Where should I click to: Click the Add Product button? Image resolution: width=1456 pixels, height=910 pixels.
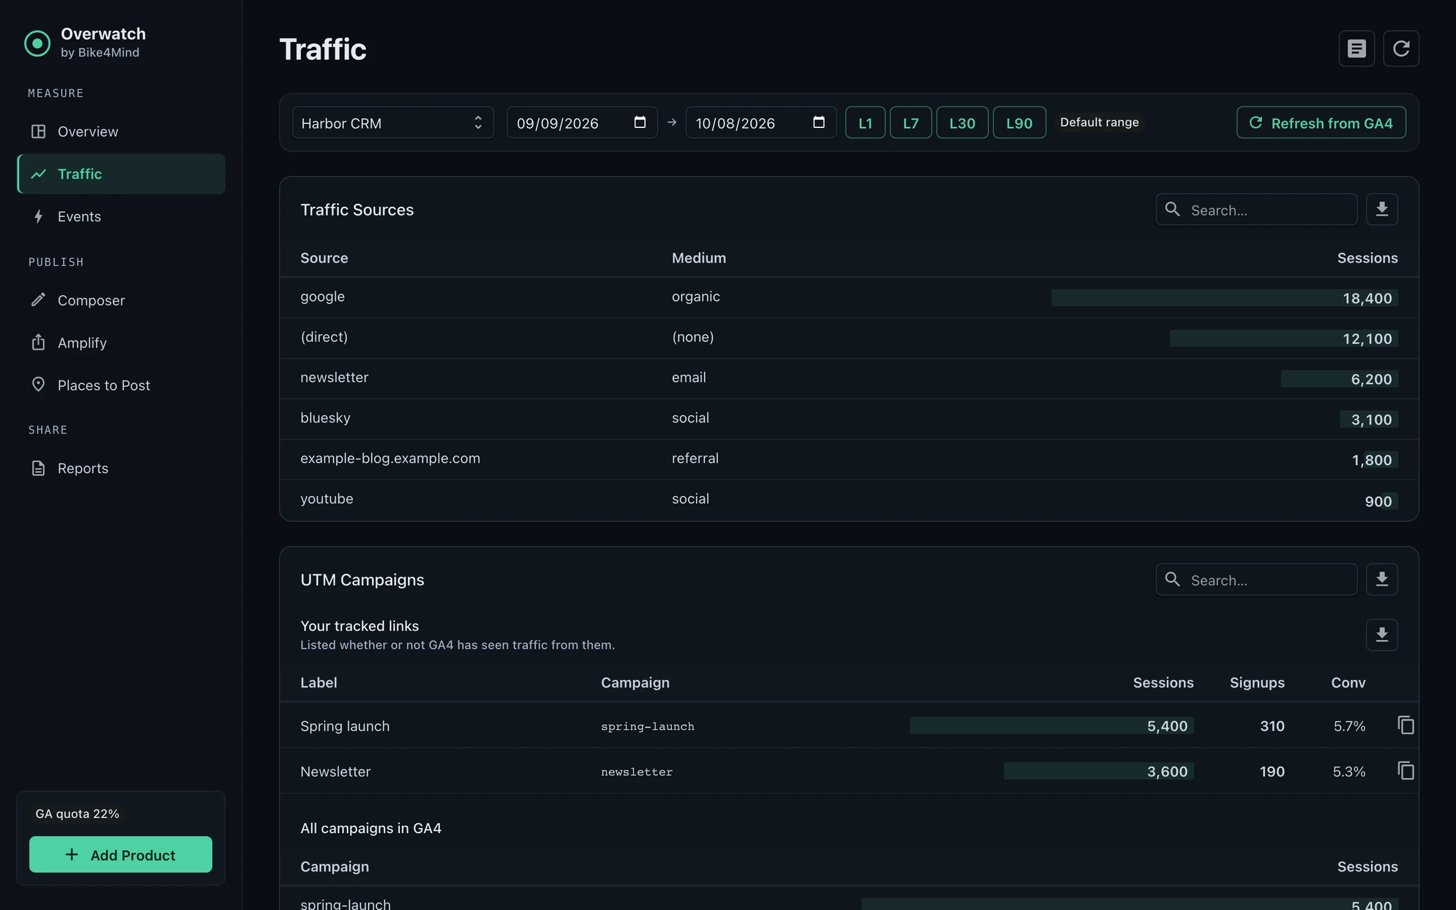pyautogui.click(x=121, y=854)
